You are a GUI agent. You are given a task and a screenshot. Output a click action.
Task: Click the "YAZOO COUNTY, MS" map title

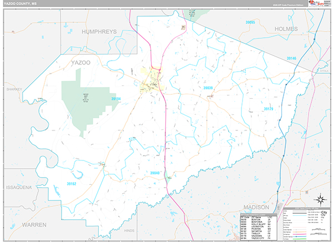20,4
